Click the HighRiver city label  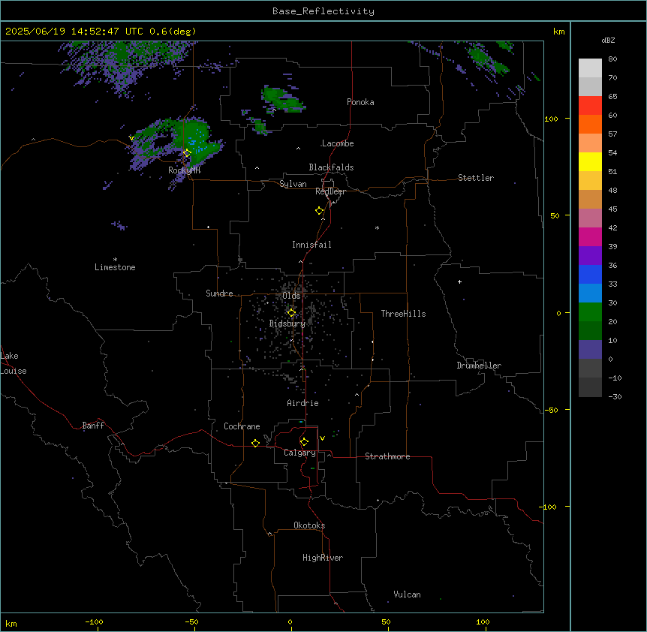[x=323, y=558]
